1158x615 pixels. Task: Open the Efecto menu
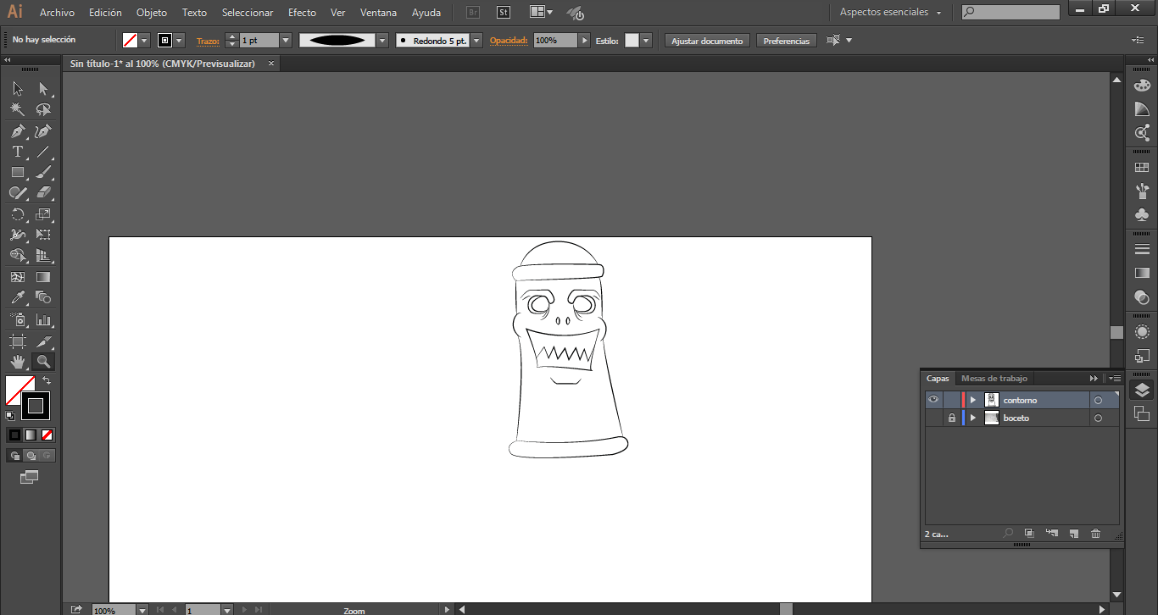(x=302, y=13)
